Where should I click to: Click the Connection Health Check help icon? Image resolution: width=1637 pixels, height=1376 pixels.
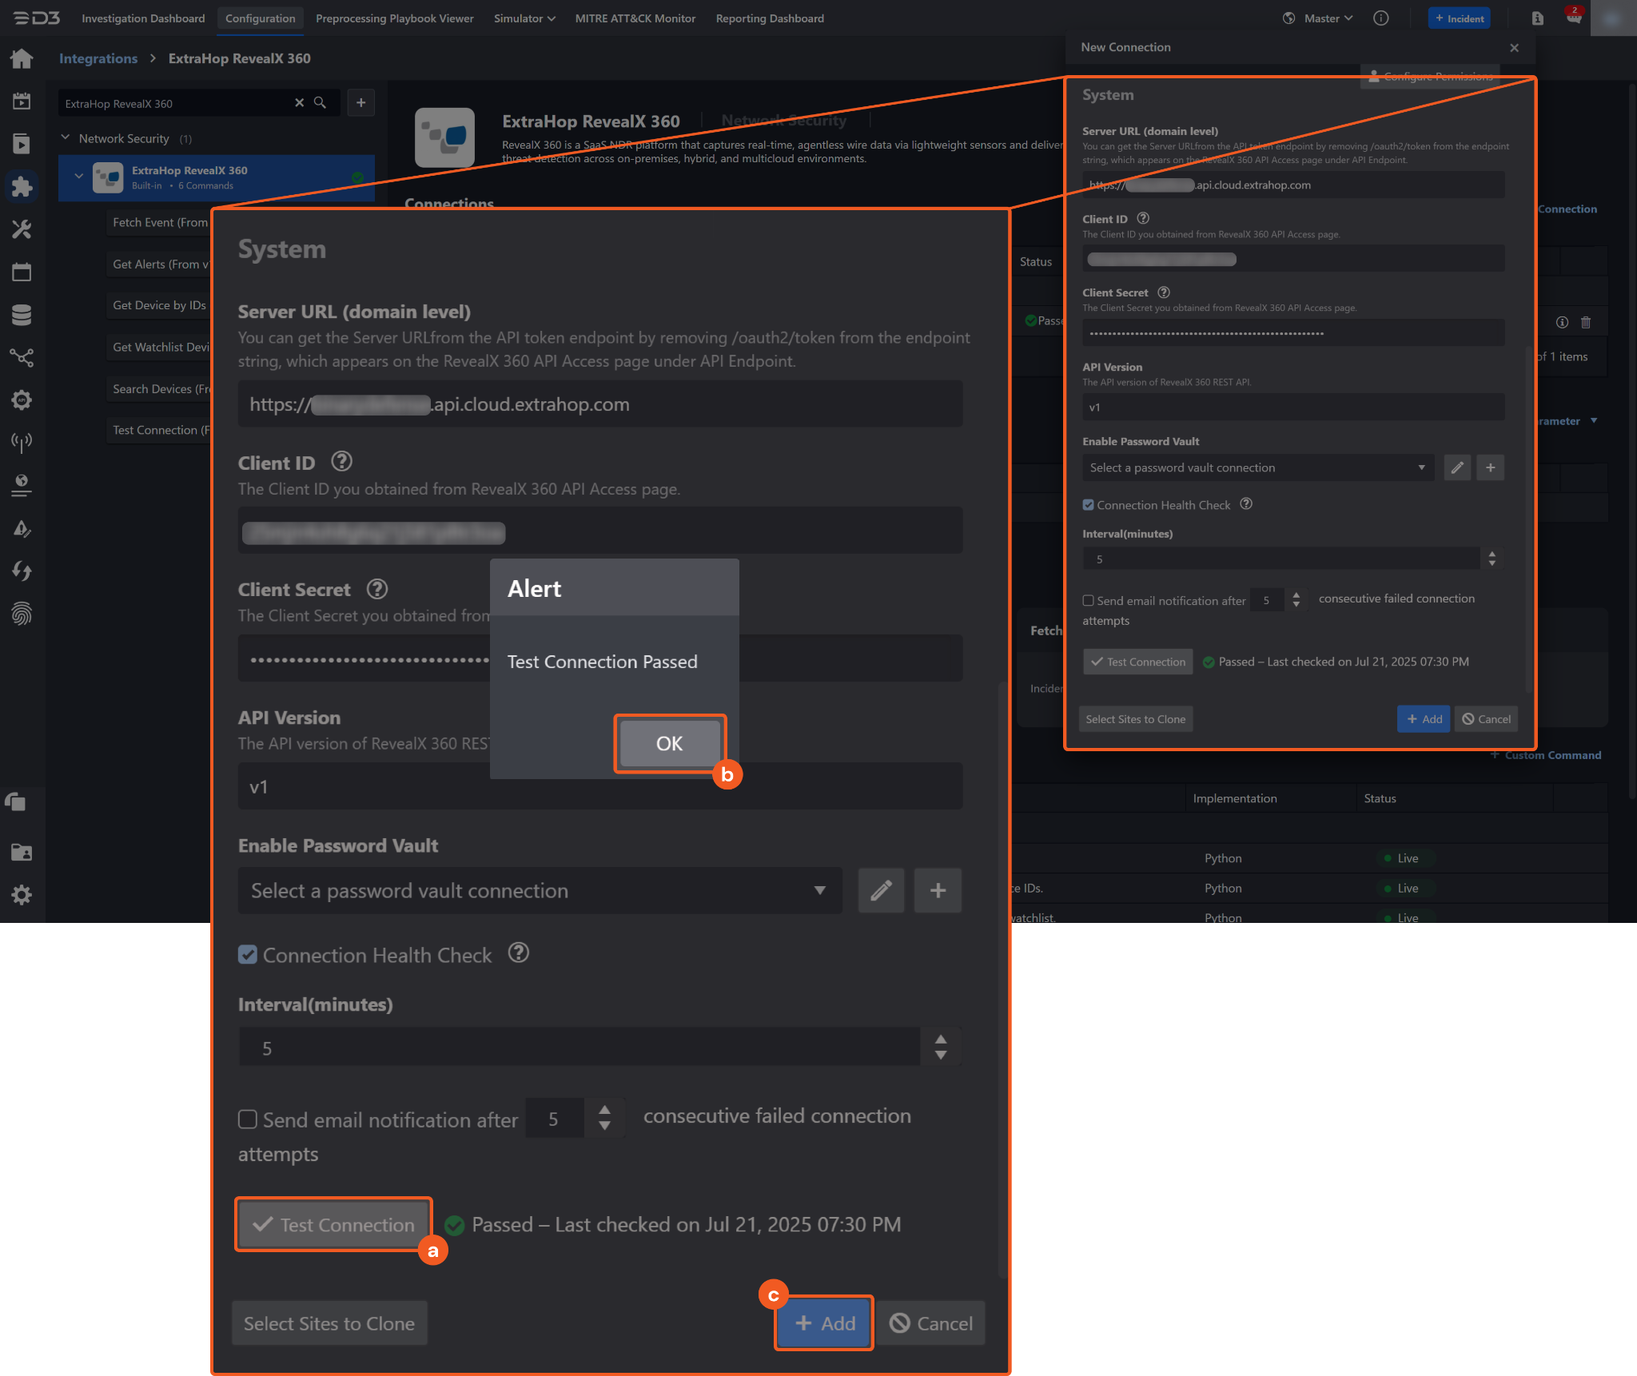tap(519, 952)
